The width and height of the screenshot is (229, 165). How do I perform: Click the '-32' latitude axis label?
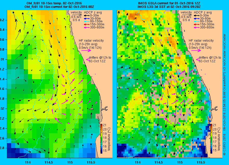2,109
